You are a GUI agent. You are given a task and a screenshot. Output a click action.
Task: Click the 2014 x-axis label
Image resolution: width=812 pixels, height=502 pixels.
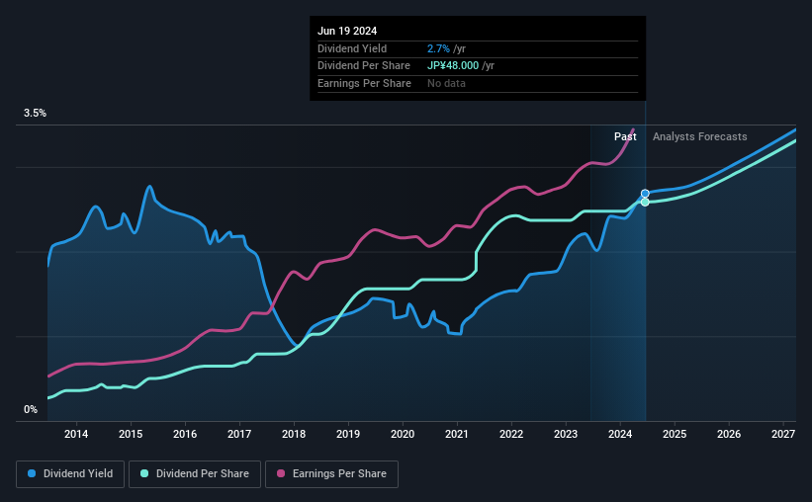click(76, 434)
